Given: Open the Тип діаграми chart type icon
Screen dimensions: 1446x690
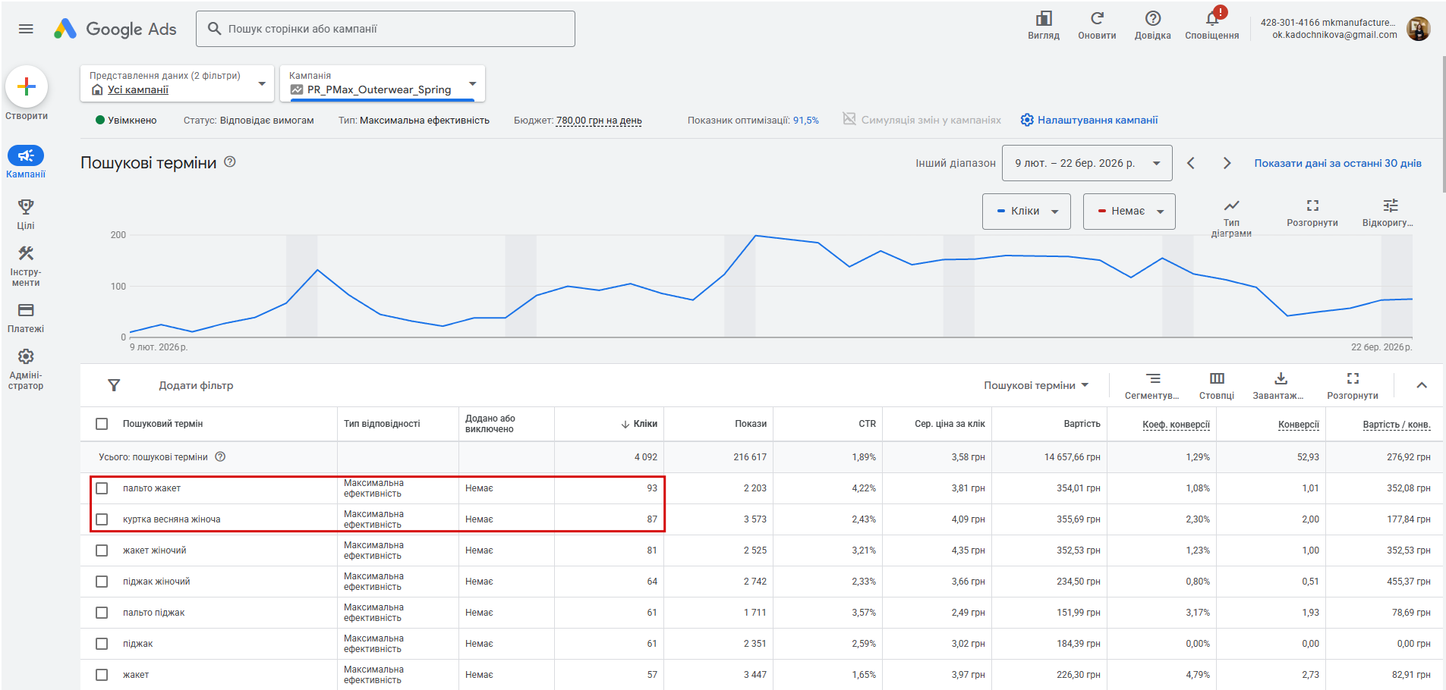Looking at the screenshot, I should (1231, 206).
